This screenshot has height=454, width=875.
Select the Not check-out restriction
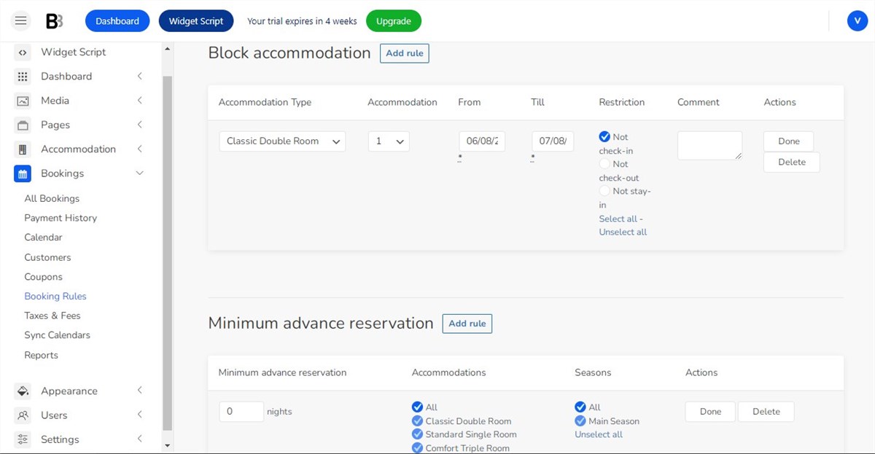click(x=604, y=164)
